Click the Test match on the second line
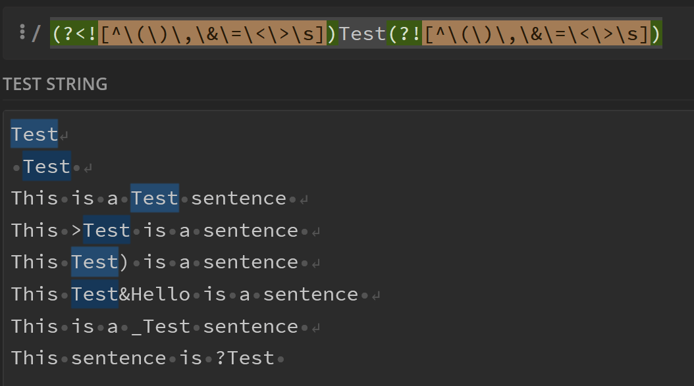This screenshot has width=694, height=386. [x=47, y=166]
